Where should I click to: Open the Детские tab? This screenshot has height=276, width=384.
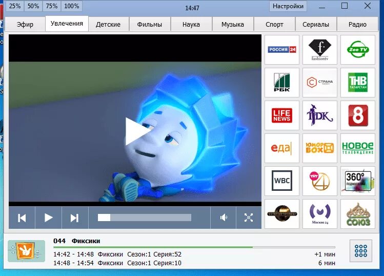click(x=108, y=25)
